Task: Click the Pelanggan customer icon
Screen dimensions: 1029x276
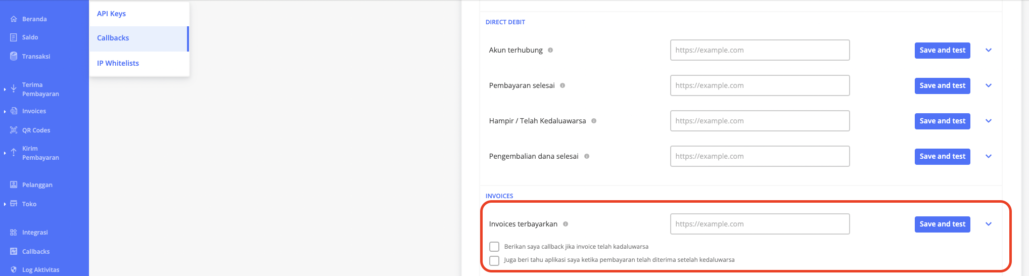Action: coord(14,185)
